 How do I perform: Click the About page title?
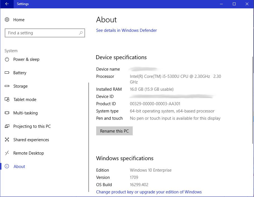coord(107,20)
